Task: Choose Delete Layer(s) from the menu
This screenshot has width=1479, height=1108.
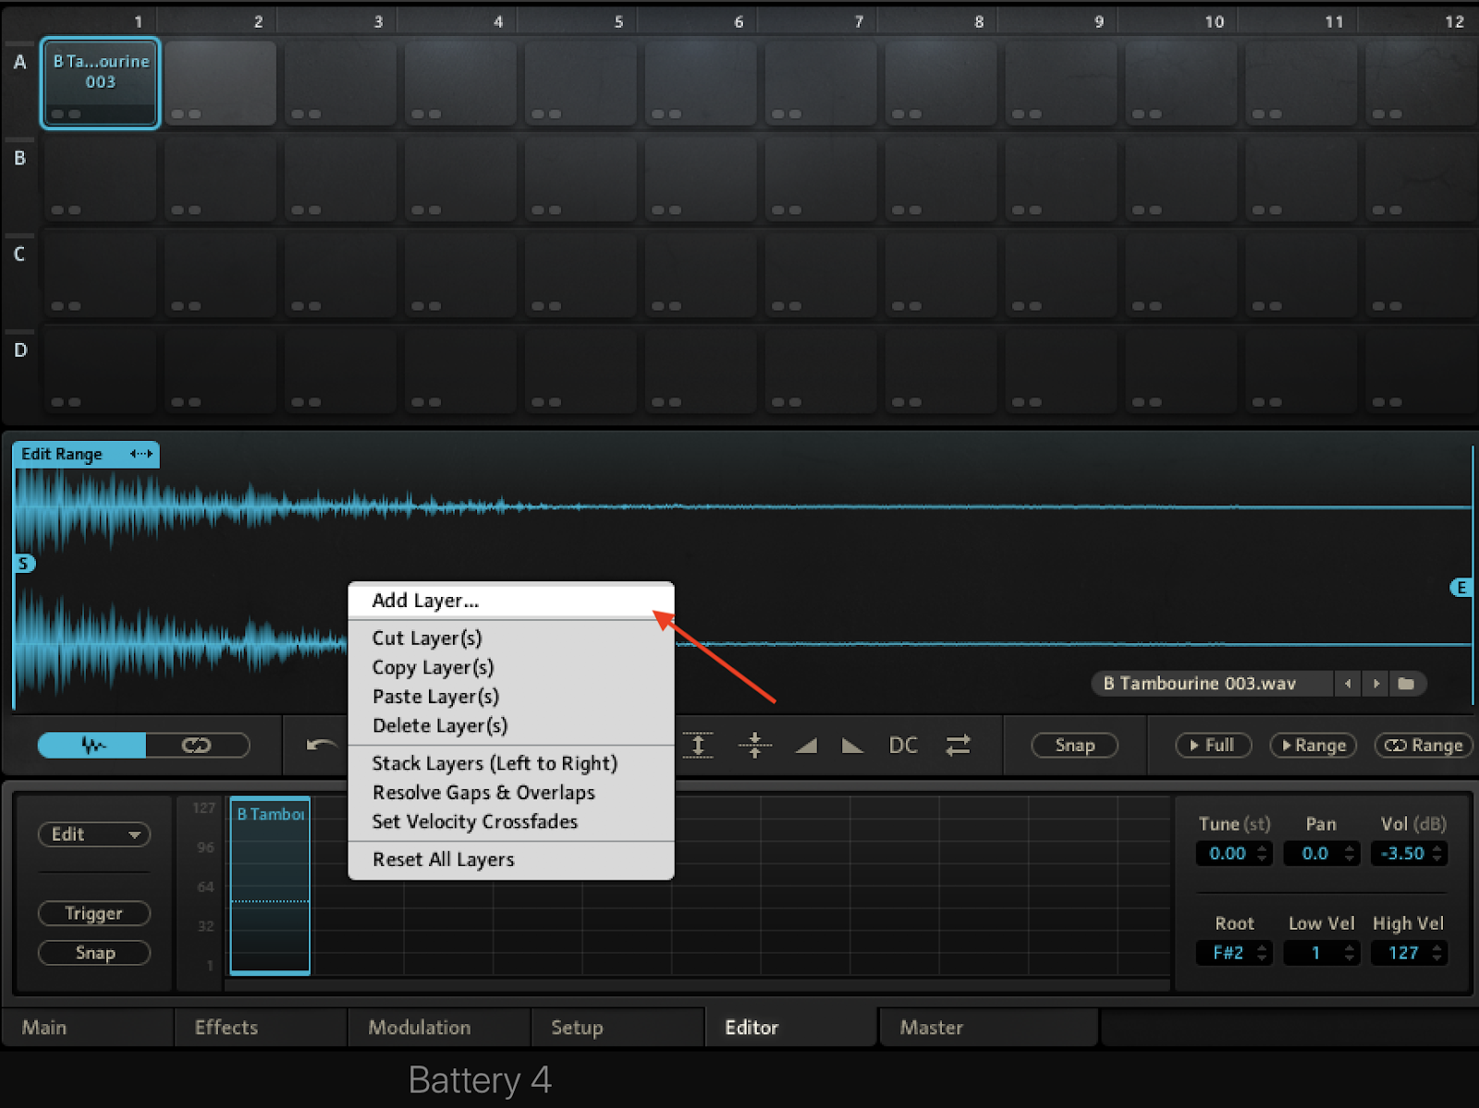Action: [511, 725]
